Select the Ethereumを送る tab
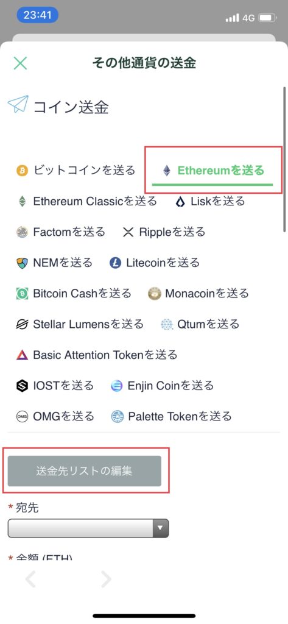288x624 pixels. (212, 171)
